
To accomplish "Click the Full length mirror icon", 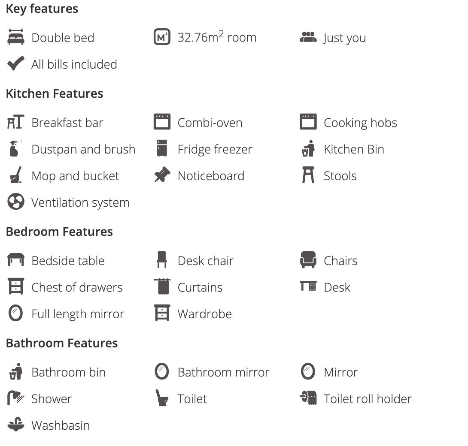I will (16, 313).
